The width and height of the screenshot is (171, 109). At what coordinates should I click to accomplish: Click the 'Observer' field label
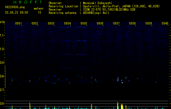tap(55, 3)
